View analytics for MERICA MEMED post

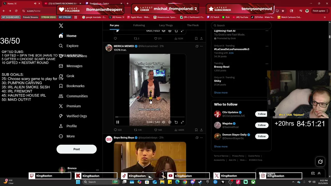(x=179, y=130)
